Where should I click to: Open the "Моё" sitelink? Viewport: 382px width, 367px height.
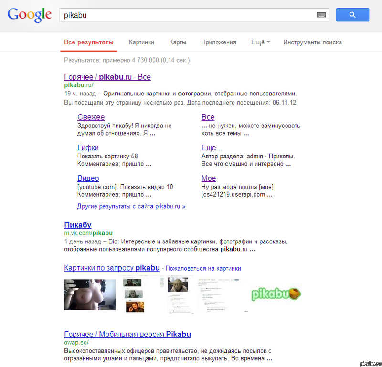click(x=208, y=178)
